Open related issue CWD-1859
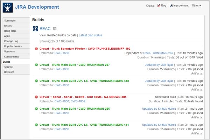The height and width of the screenshot is (140, 210). coord(78,101)
